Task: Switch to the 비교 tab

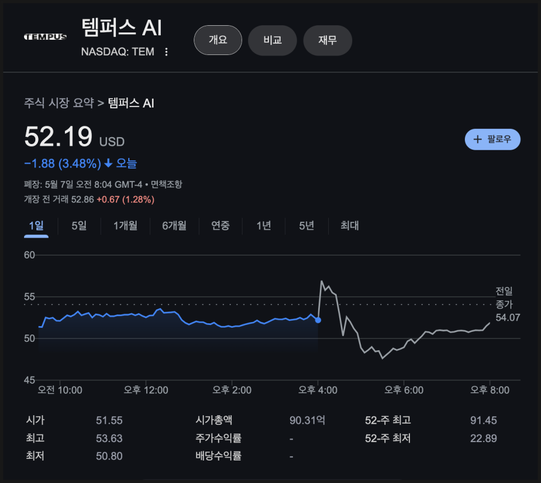Action: click(273, 40)
